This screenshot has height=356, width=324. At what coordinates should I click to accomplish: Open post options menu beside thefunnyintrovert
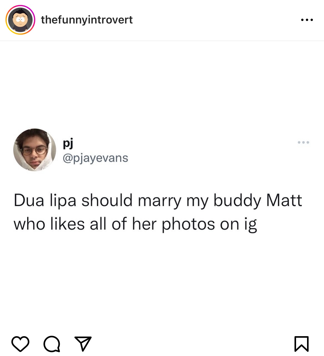[307, 20]
